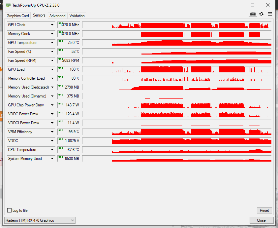Click the GPU Temperature history graph
278x228 pixels.
pos(177,43)
